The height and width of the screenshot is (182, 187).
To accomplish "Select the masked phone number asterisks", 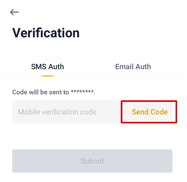I will coord(82,92).
